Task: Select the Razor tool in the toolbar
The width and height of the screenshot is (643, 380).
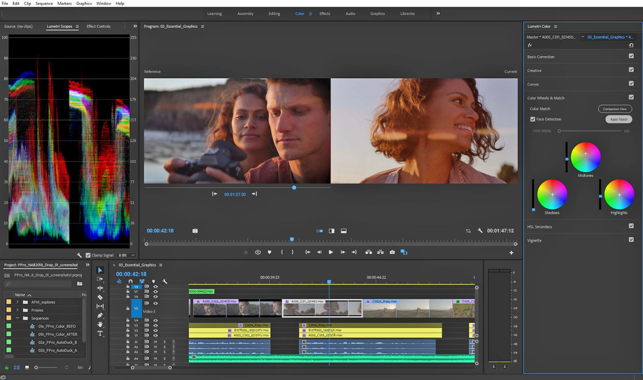Action: click(100, 297)
